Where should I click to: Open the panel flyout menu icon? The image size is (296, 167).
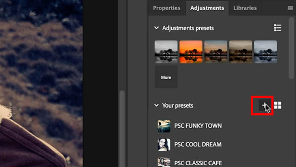tap(290, 8)
